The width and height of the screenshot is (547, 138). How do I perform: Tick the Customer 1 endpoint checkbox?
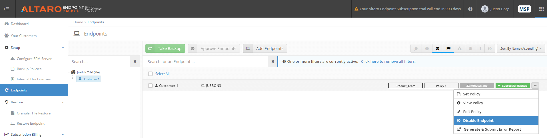pos(150,86)
